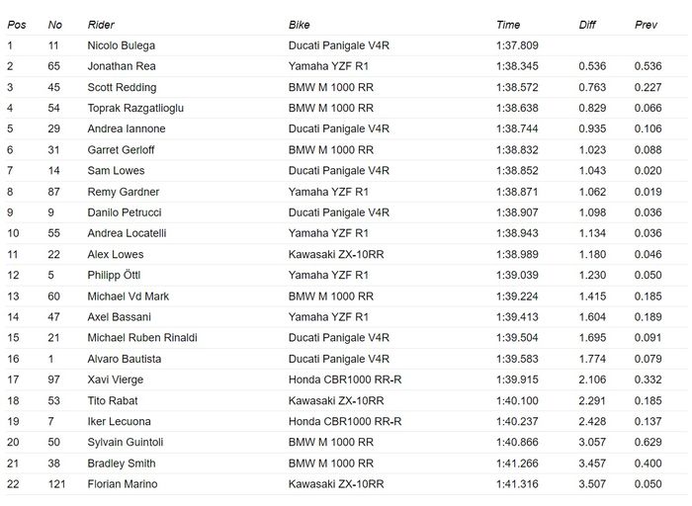Click rider name Nicolo Bulega
Image resolution: width=692 pixels, height=506 pixels.
point(121,45)
